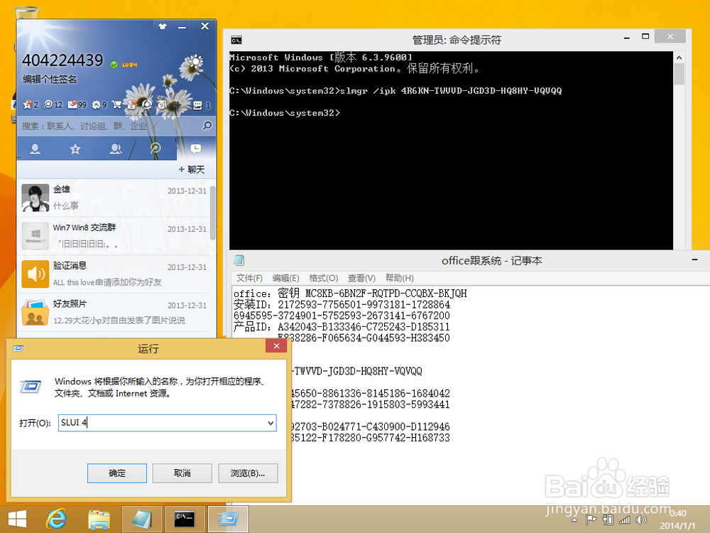Open Notepad 文件(F) menu
This screenshot has height=533, width=710.
[249, 279]
